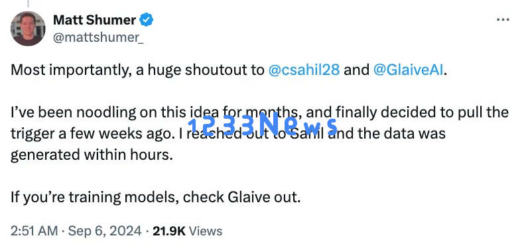Screen dimensions: 524x248
Task: Click the display name Matt Shumer
Action: (95, 20)
